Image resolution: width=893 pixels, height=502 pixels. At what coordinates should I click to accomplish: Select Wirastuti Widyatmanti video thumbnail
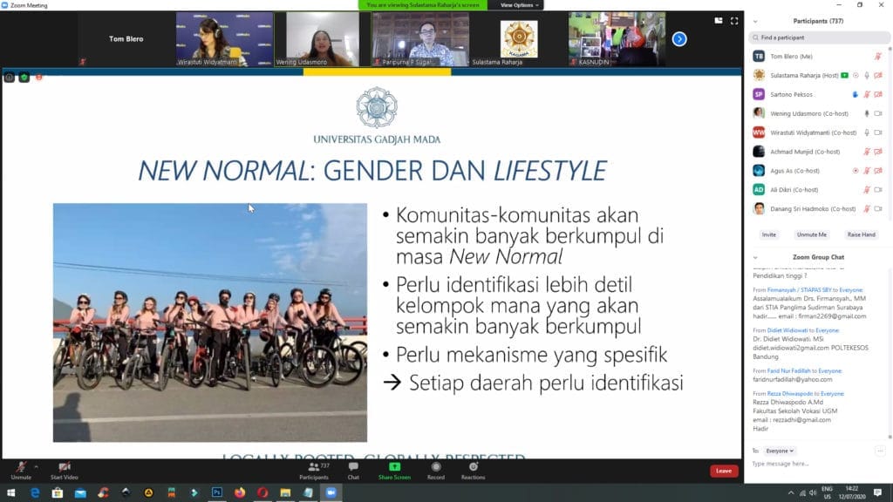point(224,39)
